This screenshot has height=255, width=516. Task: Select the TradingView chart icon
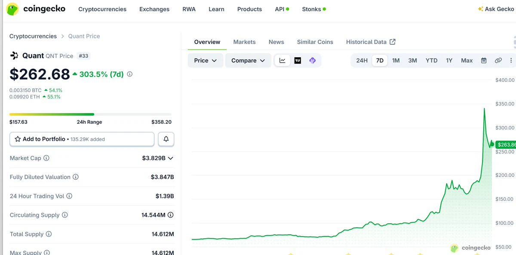(x=298, y=61)
